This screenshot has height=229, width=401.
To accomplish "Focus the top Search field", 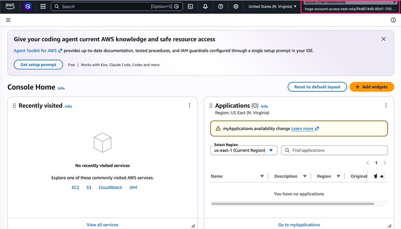I will coord(117,6).
